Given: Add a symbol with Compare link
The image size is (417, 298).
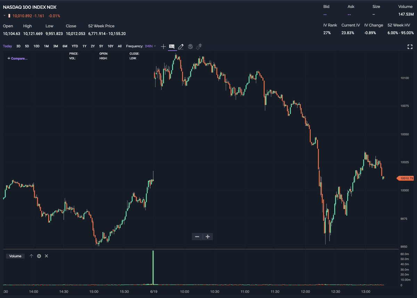Looking at the screenshot, I should click(x=17, y=58).
